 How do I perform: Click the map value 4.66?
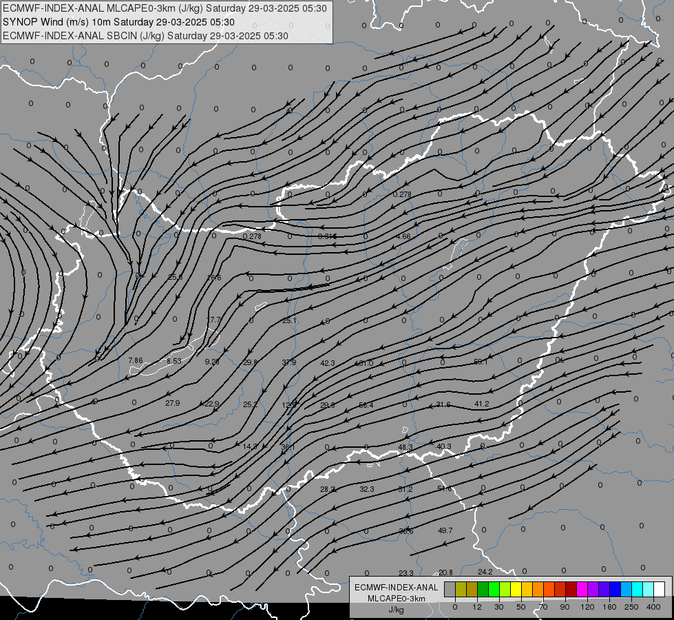click(403, 236)
